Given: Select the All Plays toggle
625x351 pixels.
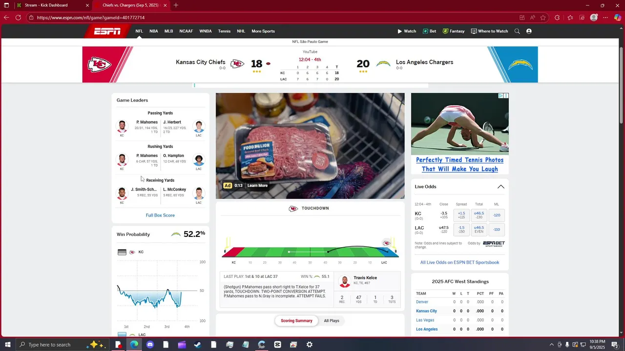Looking at the screenshot, I should [x=332, y=321].
